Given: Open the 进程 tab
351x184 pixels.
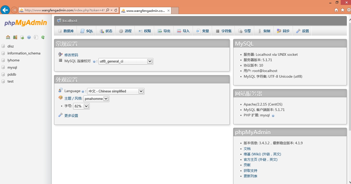Looking at the screenshot, I should click(x=125, y=31).
